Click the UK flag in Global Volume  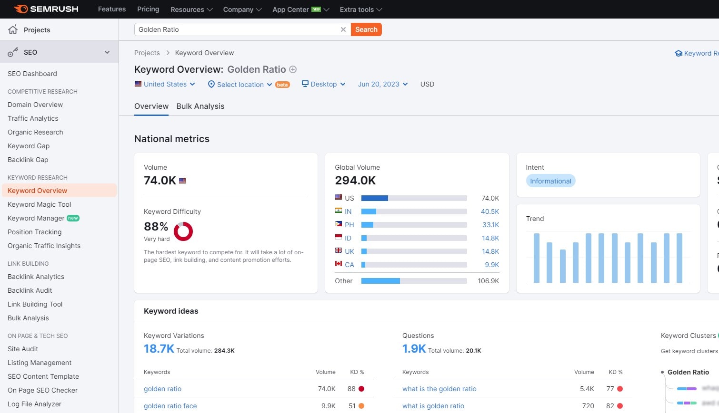339,250
